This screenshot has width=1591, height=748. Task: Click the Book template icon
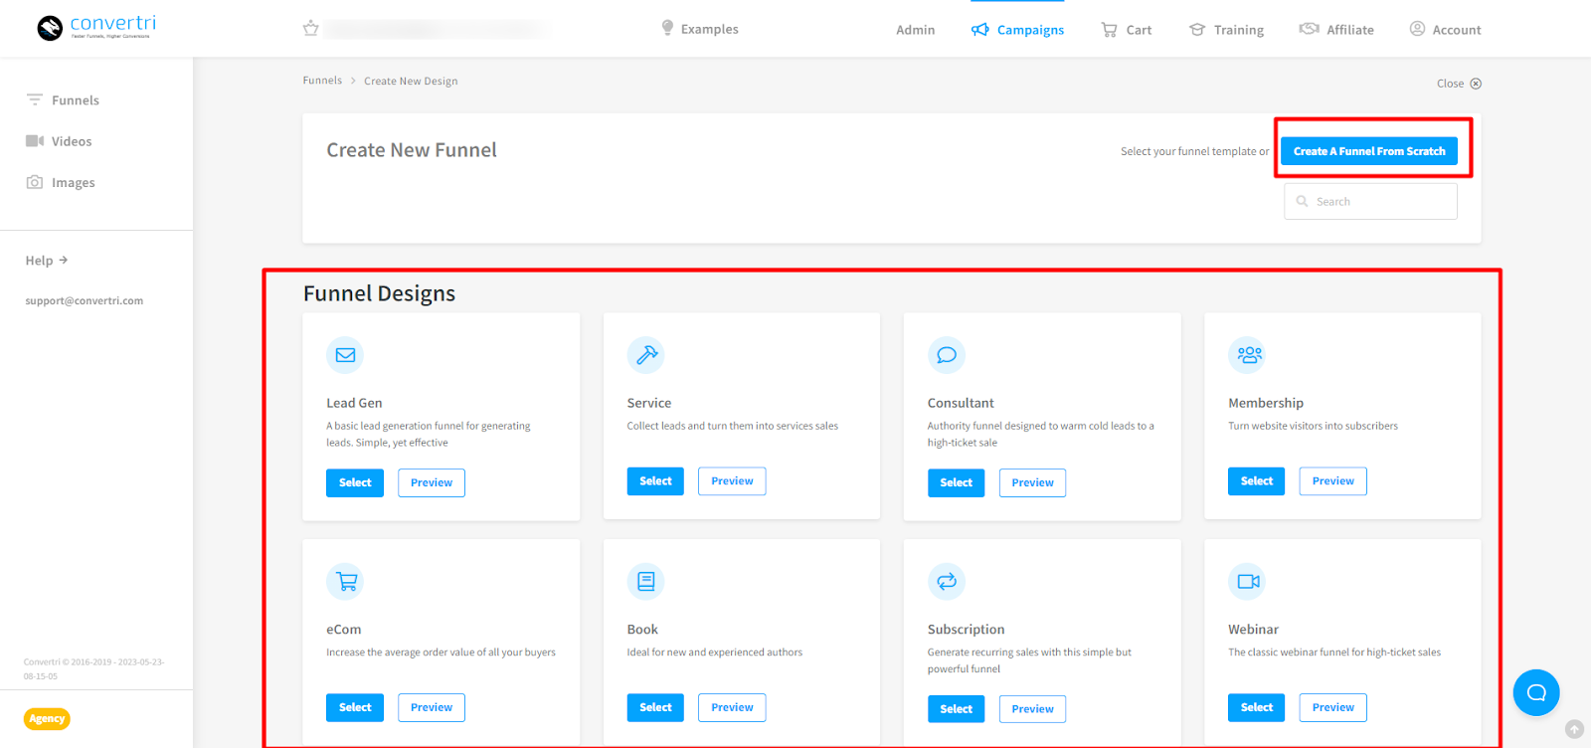pos(645,582)
